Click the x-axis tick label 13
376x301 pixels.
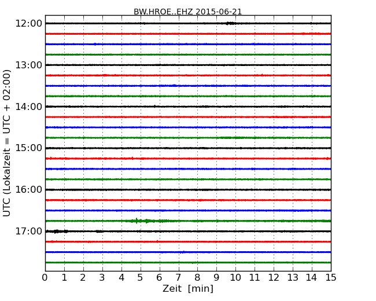tap(293, 278)
